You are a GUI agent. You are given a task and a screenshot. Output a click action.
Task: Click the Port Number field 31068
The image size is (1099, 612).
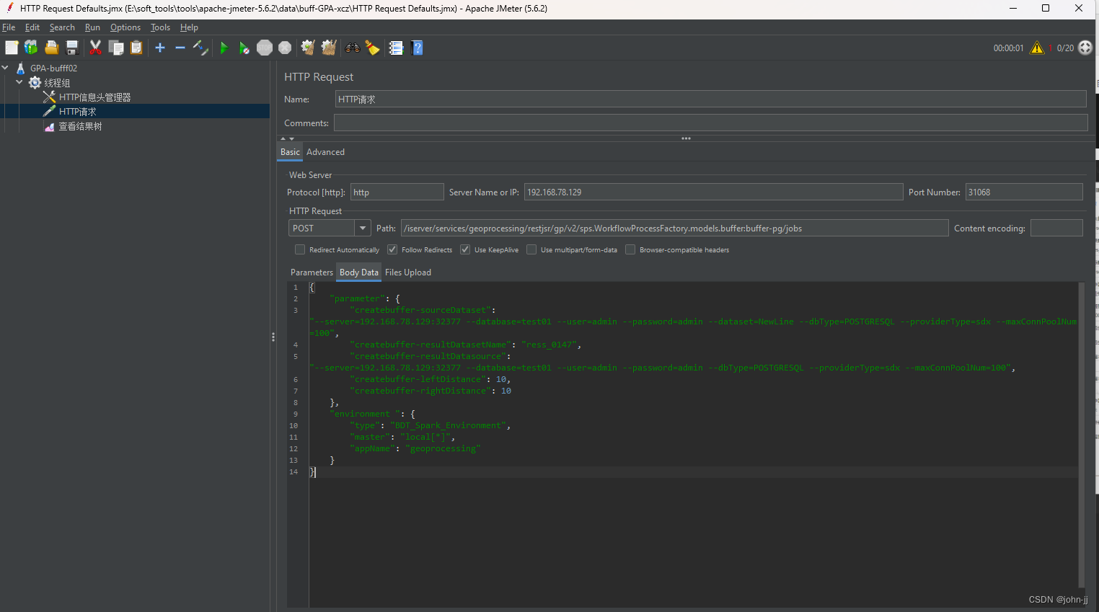coord(1024,192)
